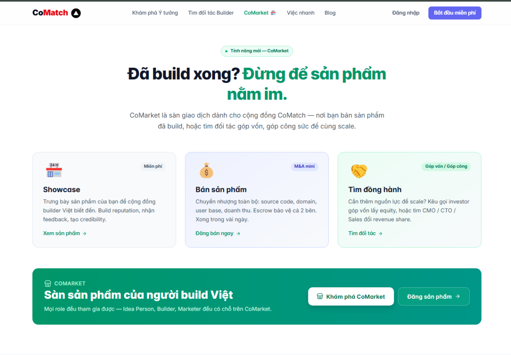Click the Góp vốn / Góp công tag

click(x=446, y=166)
